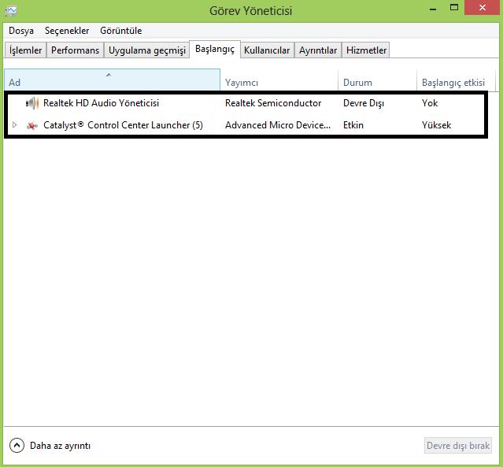503x467 pixels.
Task: Open the Hizmetler tab
Action: (366, 50)
